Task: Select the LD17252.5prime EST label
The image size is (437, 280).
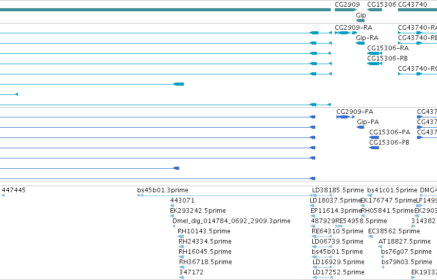Action: pyautogui.click(x=338, y=272)
